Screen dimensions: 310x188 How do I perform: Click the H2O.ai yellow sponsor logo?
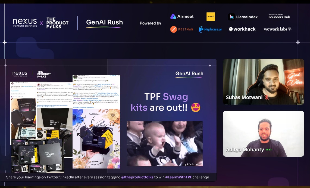pos(211,17)
